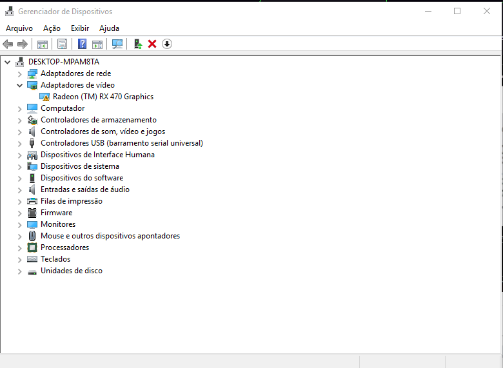This screenshot has width=503, height=368.
Task: Select the Processadores label
Action: pyautogui.click(x=64, y=247)
